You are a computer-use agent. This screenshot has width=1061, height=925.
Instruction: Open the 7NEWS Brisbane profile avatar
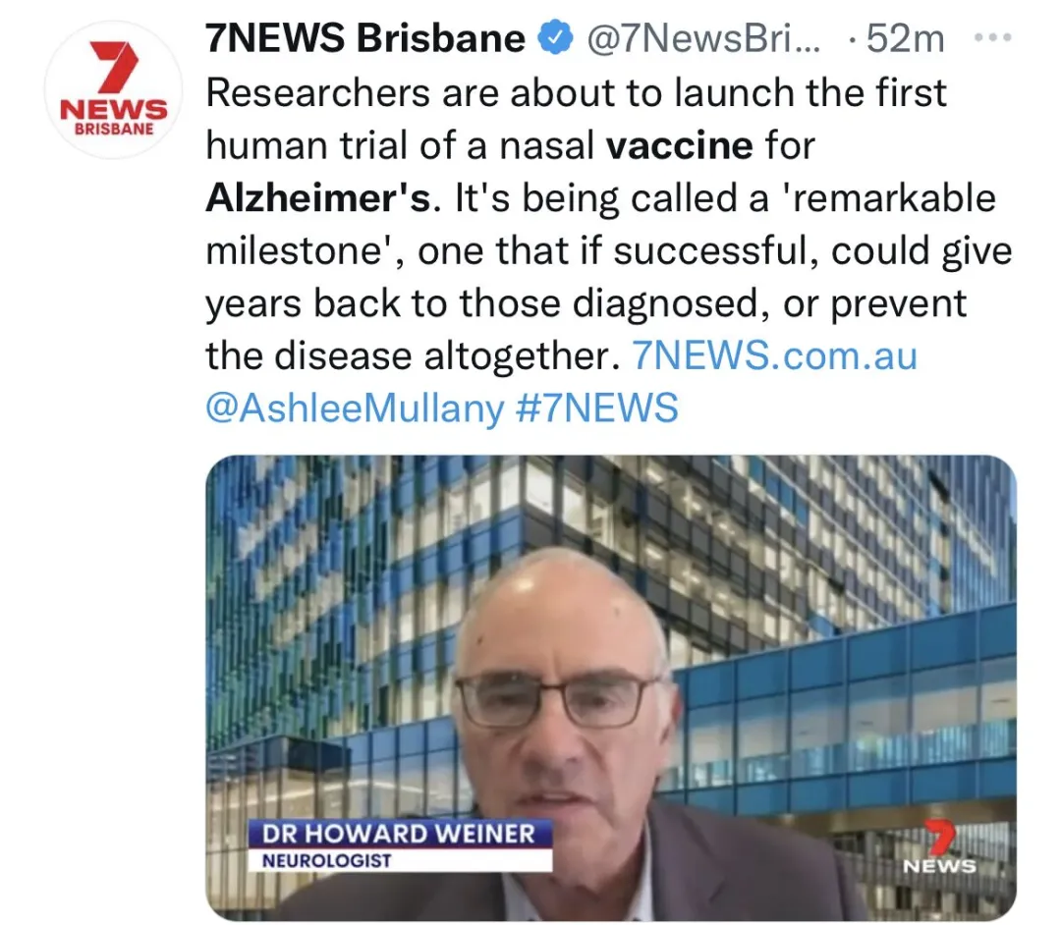[113, 90]
